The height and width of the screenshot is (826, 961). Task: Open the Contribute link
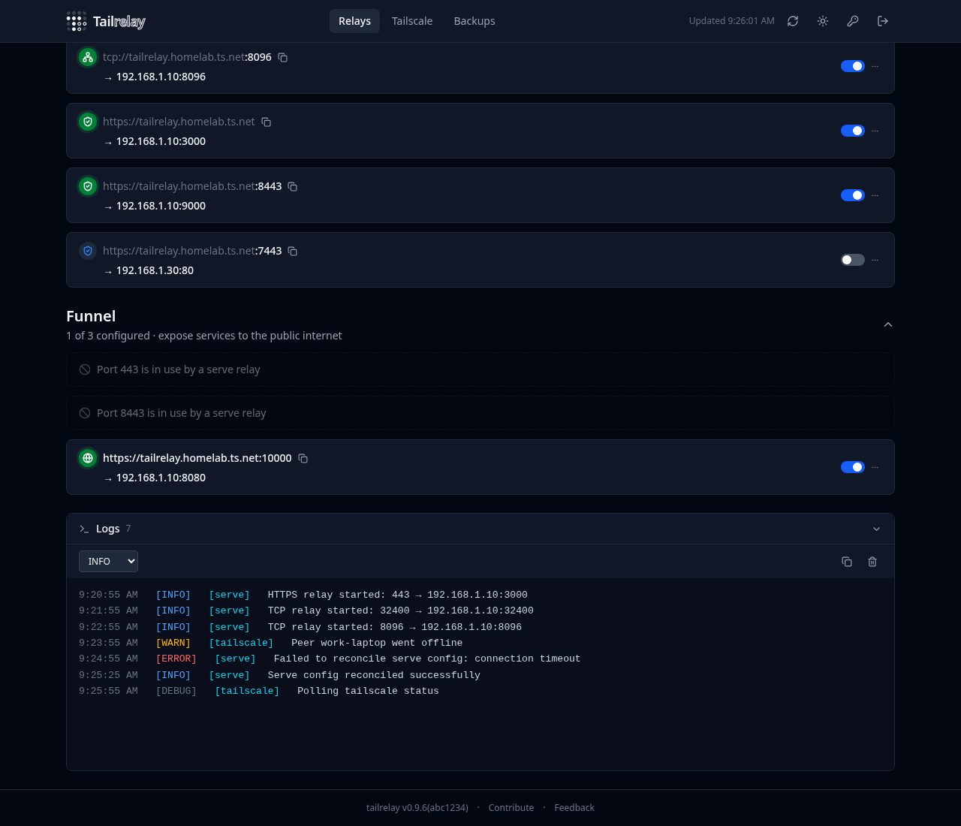click(511, 808)
